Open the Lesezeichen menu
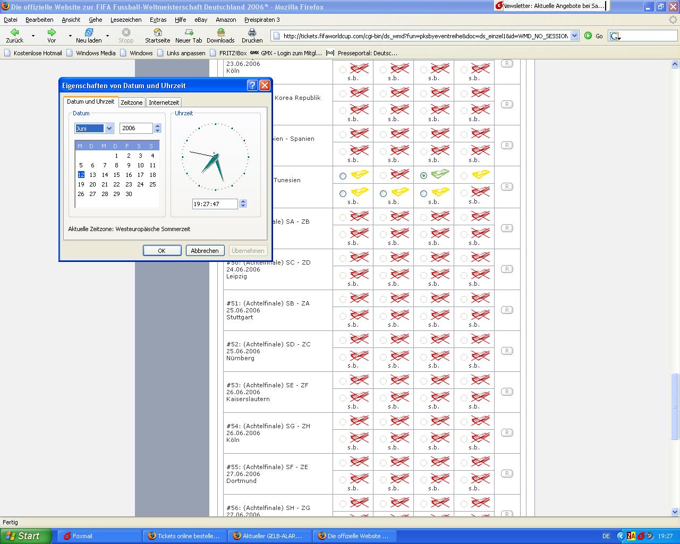Image resolution: width=680 pixels, height=544 pixels. click(126, 20)
